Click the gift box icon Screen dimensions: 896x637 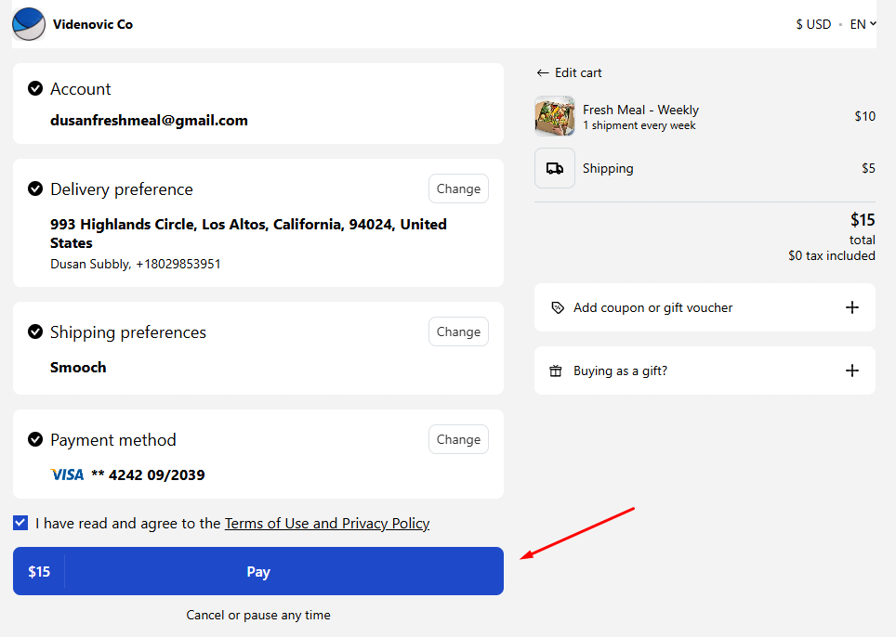pos(556,370)
